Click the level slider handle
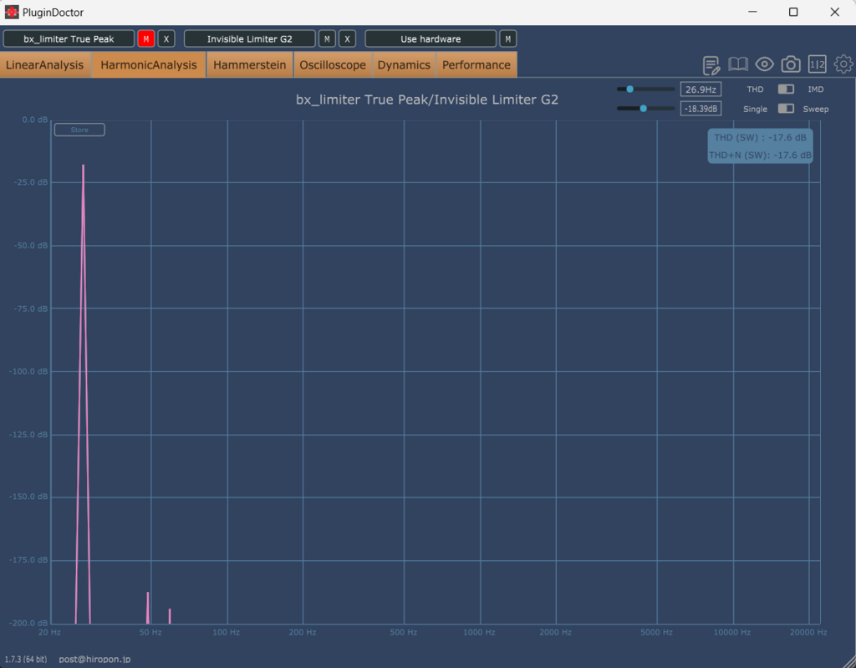 click(x=643, y=109)
